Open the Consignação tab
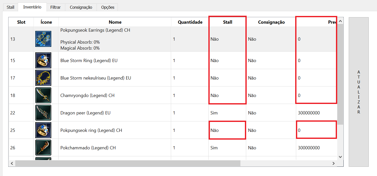 (81, 7)
